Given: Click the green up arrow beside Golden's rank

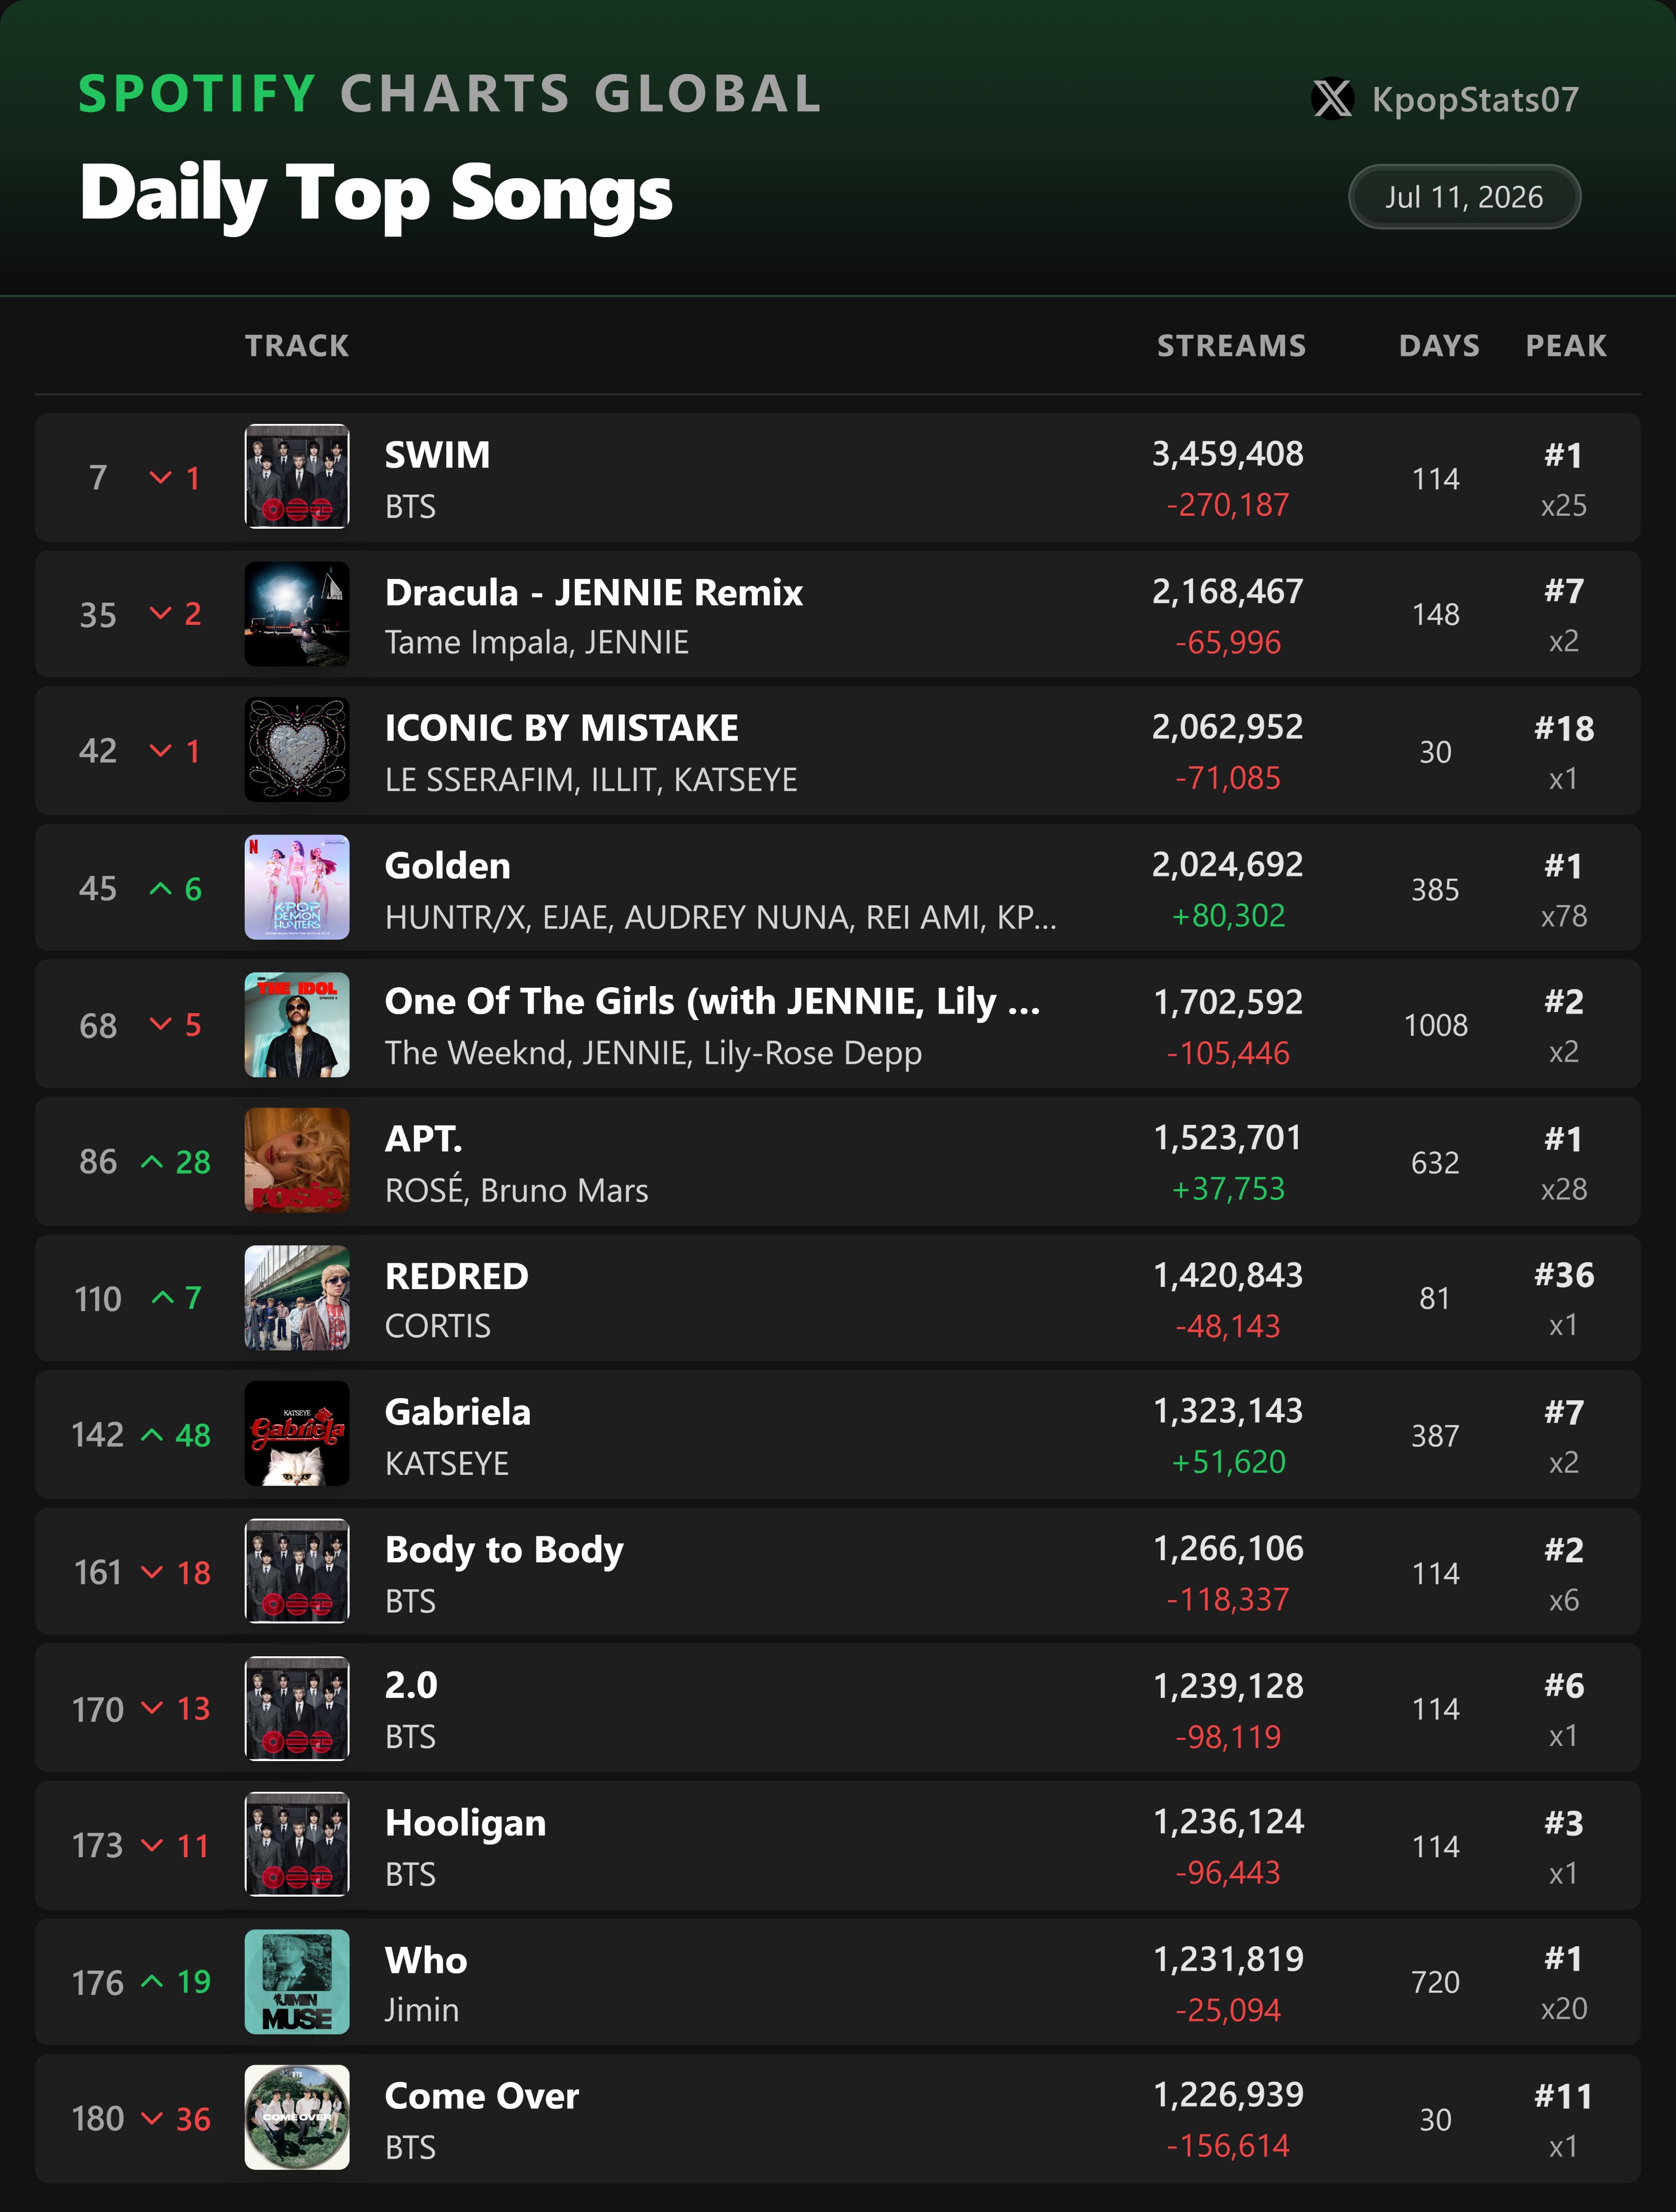Looking at the screenshot, I should coord(160,888).
